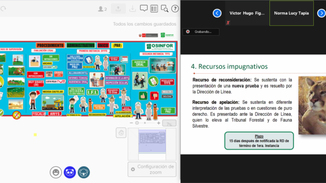Select the prohibition circle sticker below the board

(17, 115)
